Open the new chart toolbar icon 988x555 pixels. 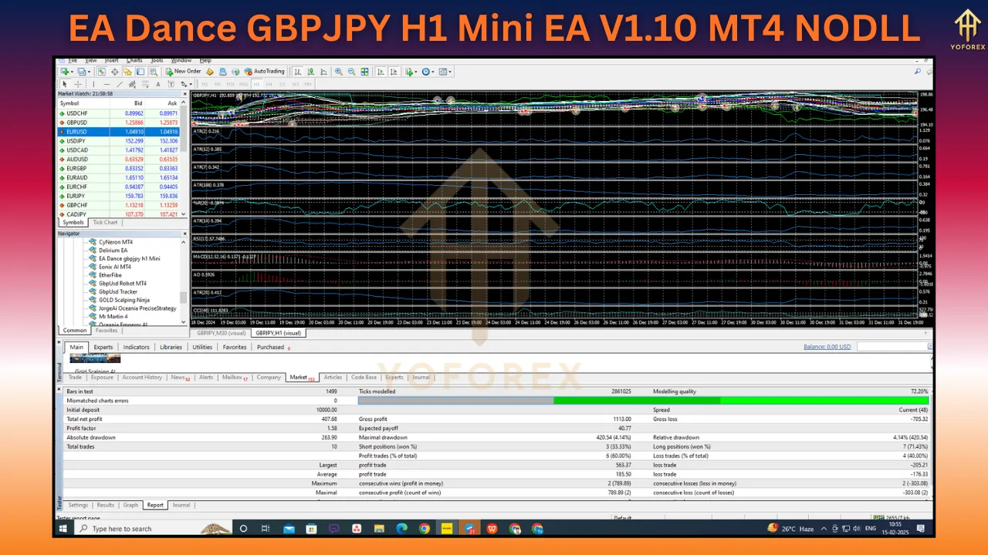tap(66, 71)
